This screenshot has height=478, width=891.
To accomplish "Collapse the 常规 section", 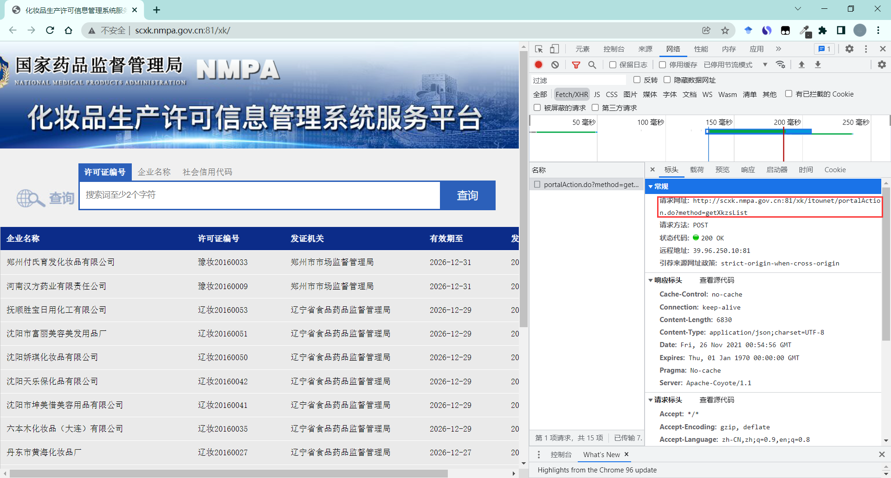I will pos(651,187).
